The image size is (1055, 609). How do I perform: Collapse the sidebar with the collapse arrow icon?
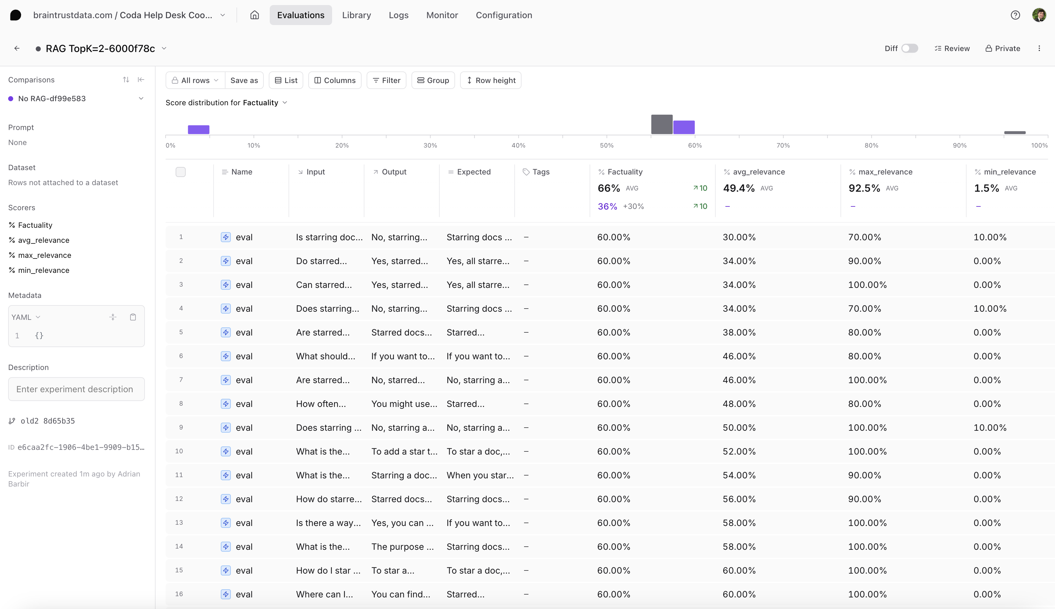(x=141, y=80)
